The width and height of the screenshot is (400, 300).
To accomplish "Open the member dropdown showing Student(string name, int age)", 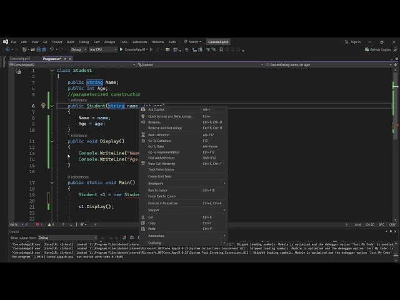I will tap(328, 65).
